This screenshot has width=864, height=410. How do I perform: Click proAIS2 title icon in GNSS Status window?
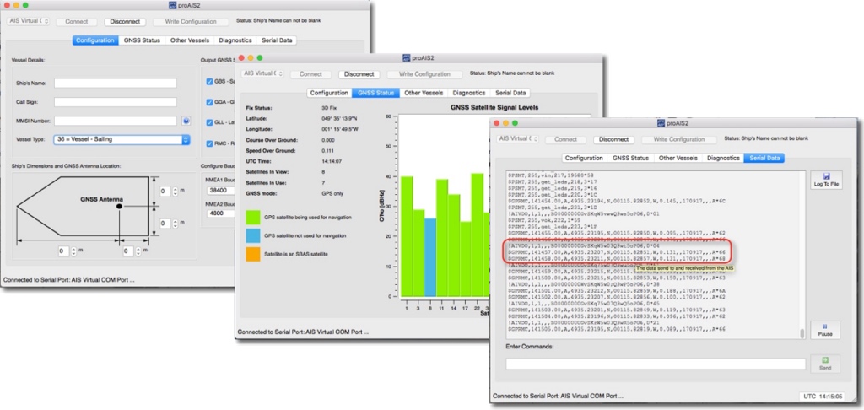click(407, 57)
